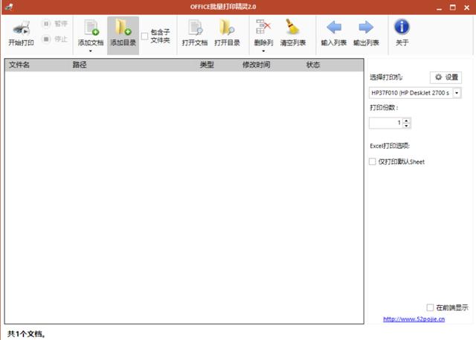Click the Stop (停止) button
Viewport: 476px width, 340px height.
point(54,39)
